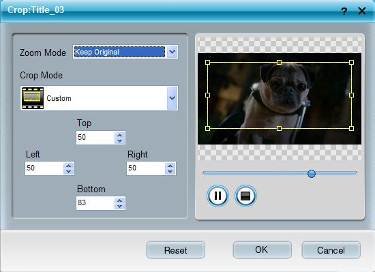This screenshot has width=375, height=272.
Task: Open the help question mark
Action: tap(344, 11)
